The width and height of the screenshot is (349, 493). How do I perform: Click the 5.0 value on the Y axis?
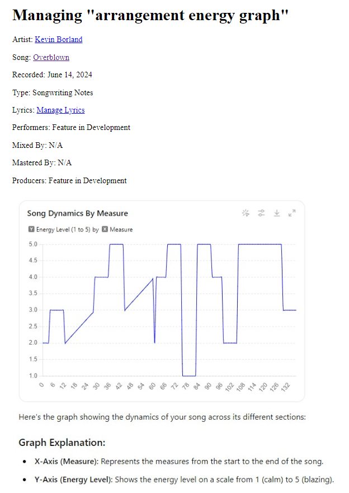[32, 244]
